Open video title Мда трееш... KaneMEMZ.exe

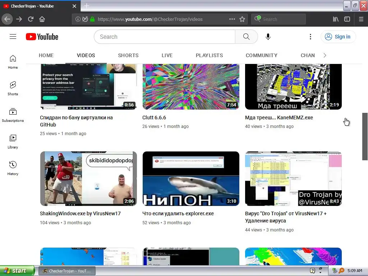279,118
